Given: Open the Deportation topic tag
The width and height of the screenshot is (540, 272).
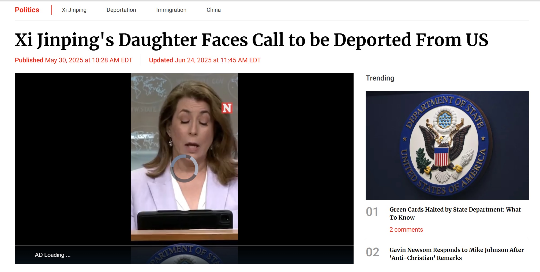Looking at the screenshot, I should coord(121,10).
